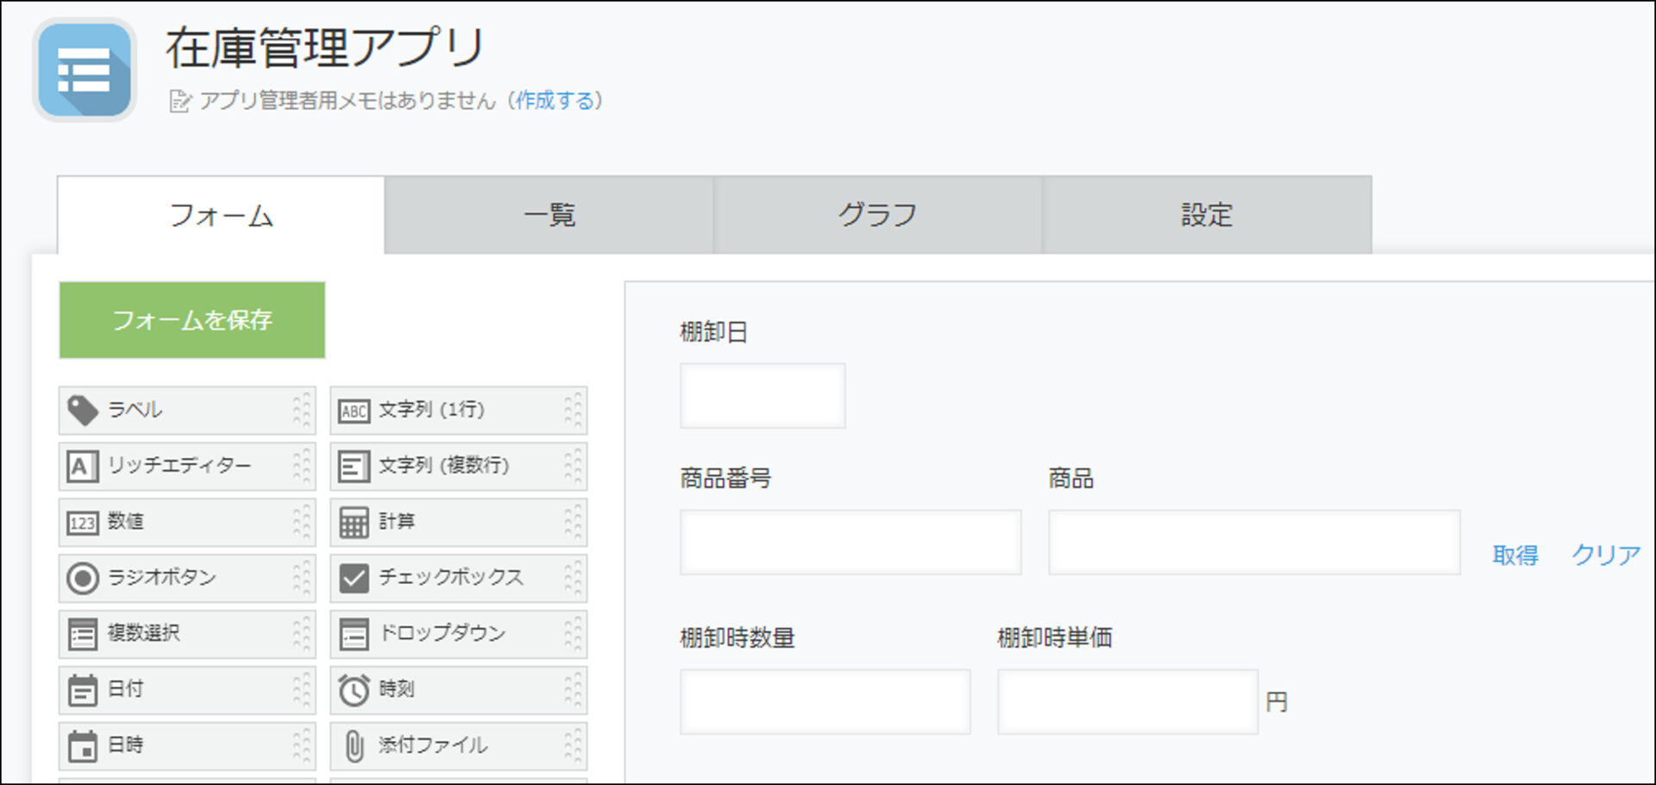
Task: Click the 複数選択 label text
Action: click(x=144, y=633)
